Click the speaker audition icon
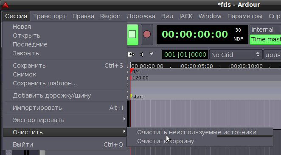This screenshot has height=155, width=281. click(x=142, y=54)
